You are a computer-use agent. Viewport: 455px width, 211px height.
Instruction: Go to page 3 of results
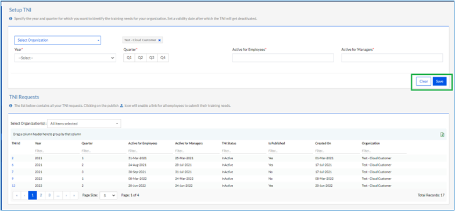pyautogui.click(x=49, y=196)
